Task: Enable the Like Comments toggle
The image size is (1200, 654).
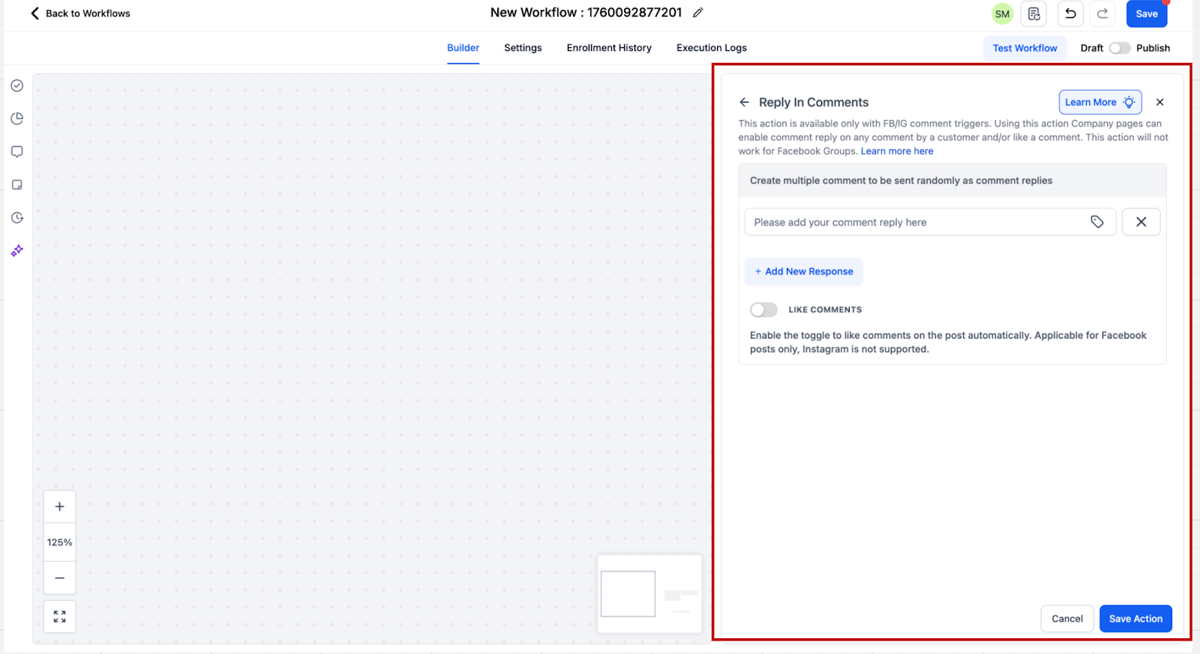Action: pos(763,309)
